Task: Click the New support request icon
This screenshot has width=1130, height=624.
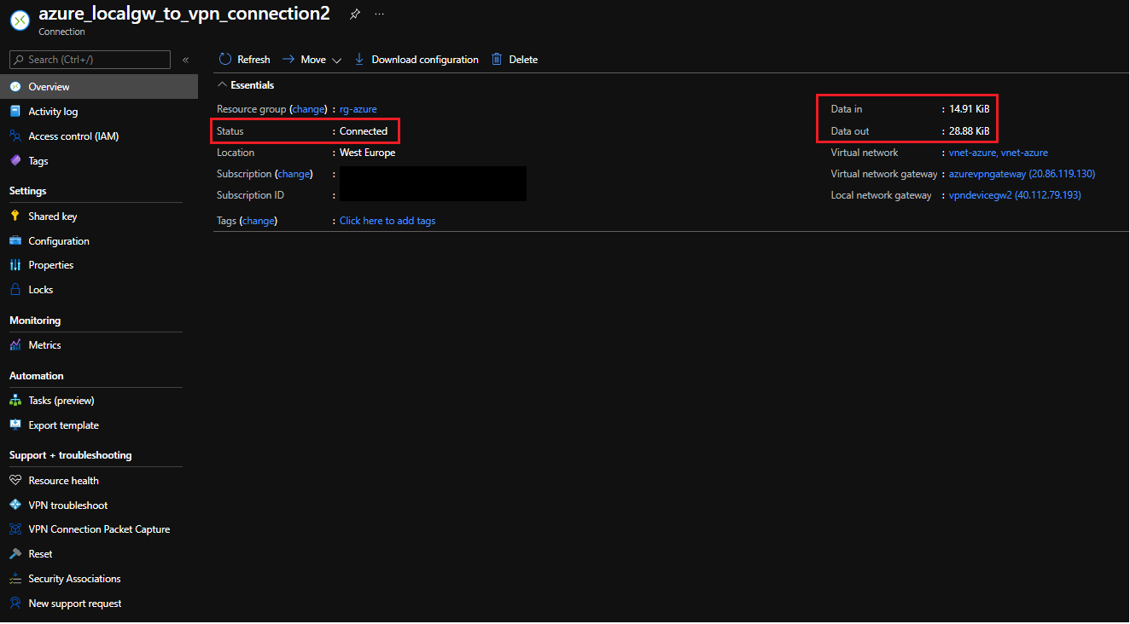Action: [x=15, y=604]
